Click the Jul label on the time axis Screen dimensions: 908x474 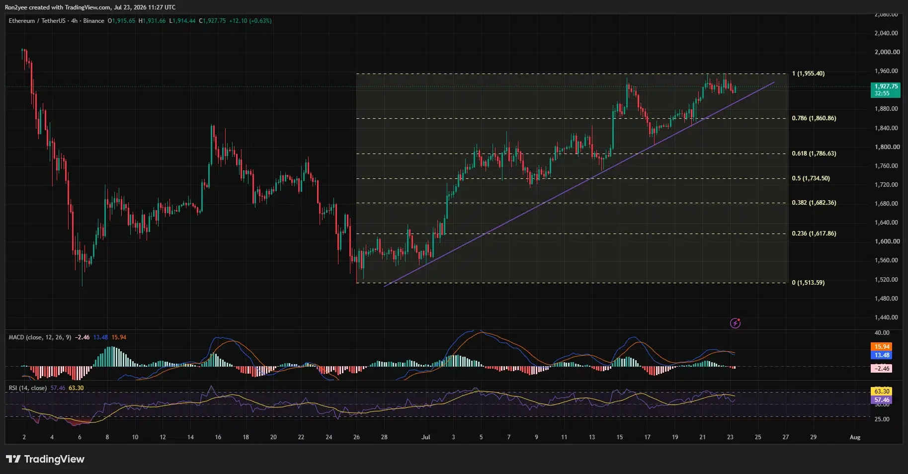click(425, 437)
